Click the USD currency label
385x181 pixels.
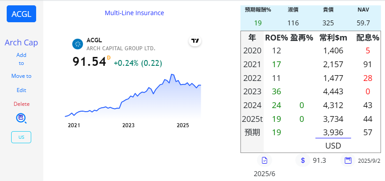coord(333,146)
